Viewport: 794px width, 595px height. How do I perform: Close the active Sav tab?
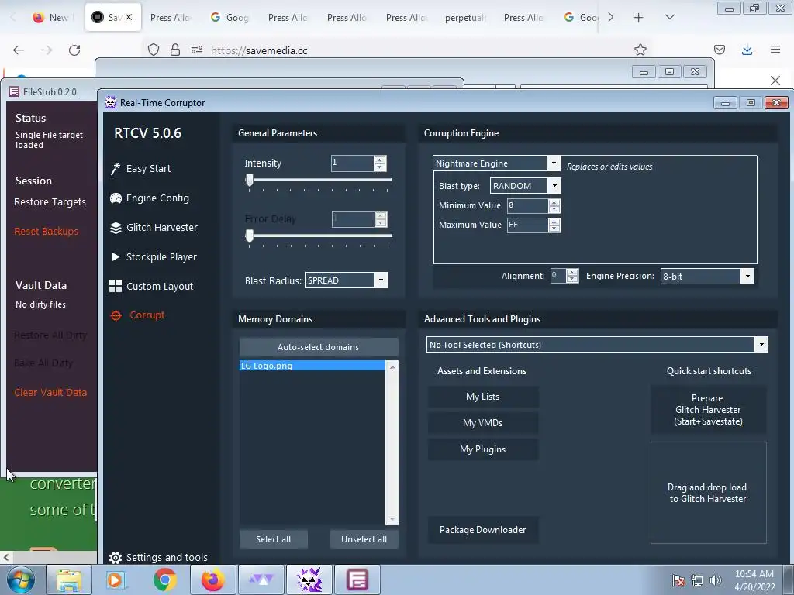click(x=129, y=17)
